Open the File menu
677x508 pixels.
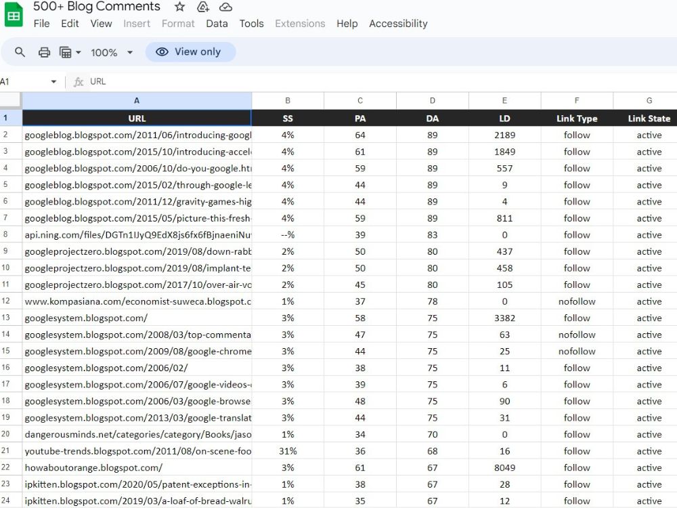(41, 23)
